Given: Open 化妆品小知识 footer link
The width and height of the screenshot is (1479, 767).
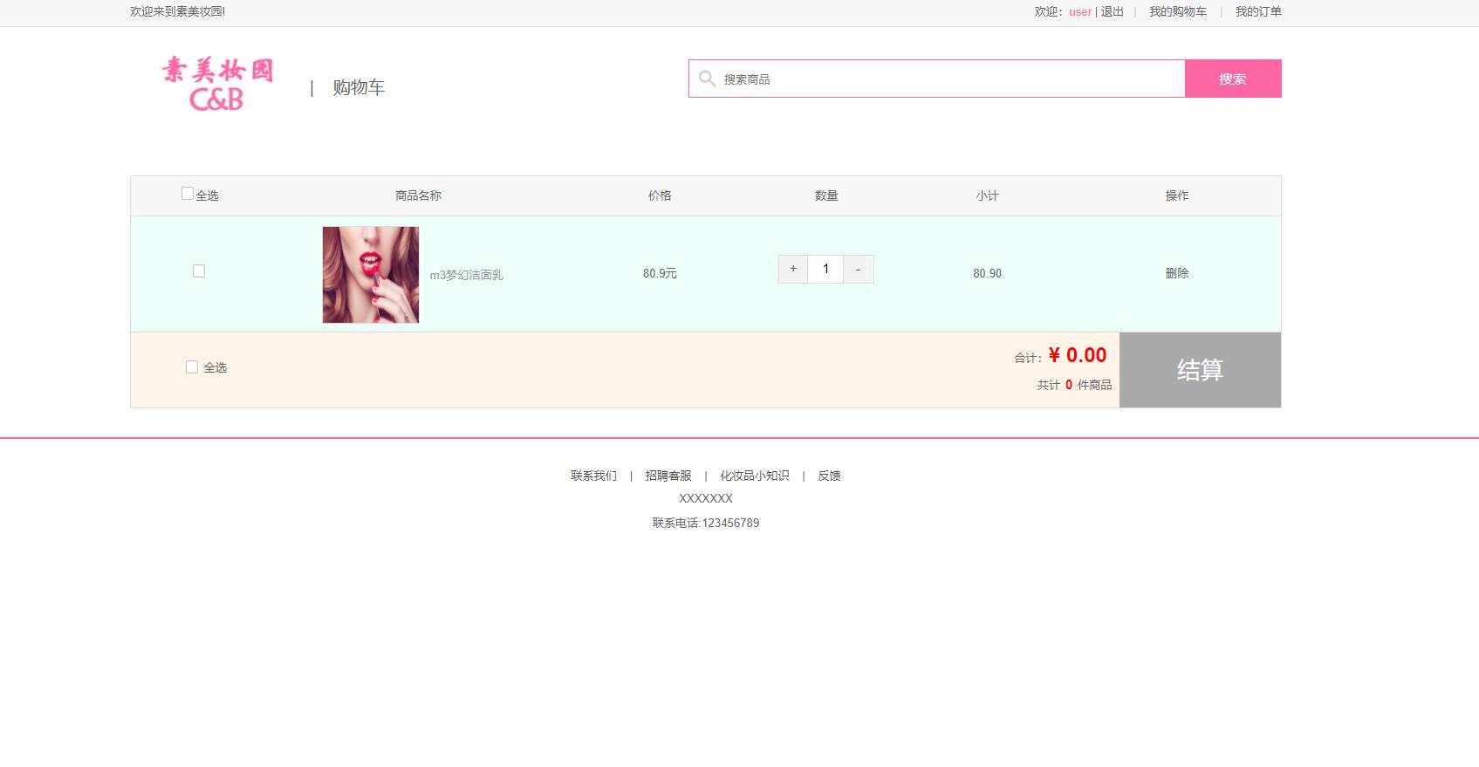Looking at the screenshot, I should click(755, 476).
